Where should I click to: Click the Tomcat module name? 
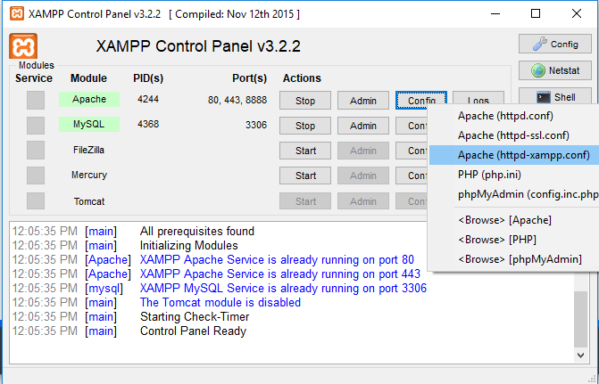point(89,201)
